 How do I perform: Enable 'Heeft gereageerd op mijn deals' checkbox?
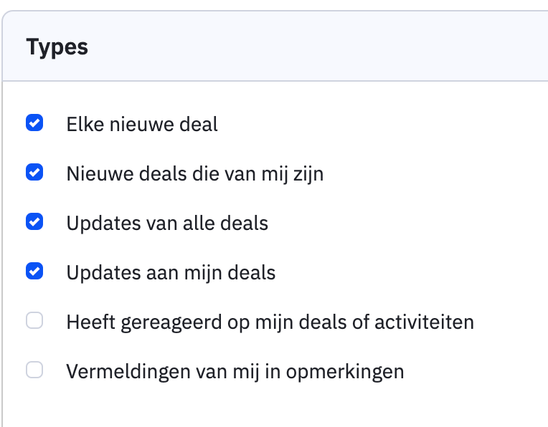[34, 321]
